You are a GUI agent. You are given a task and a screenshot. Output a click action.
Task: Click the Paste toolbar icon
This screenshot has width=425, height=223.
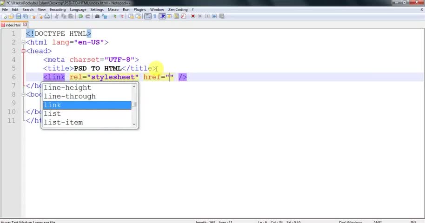[x=71, y=16]
